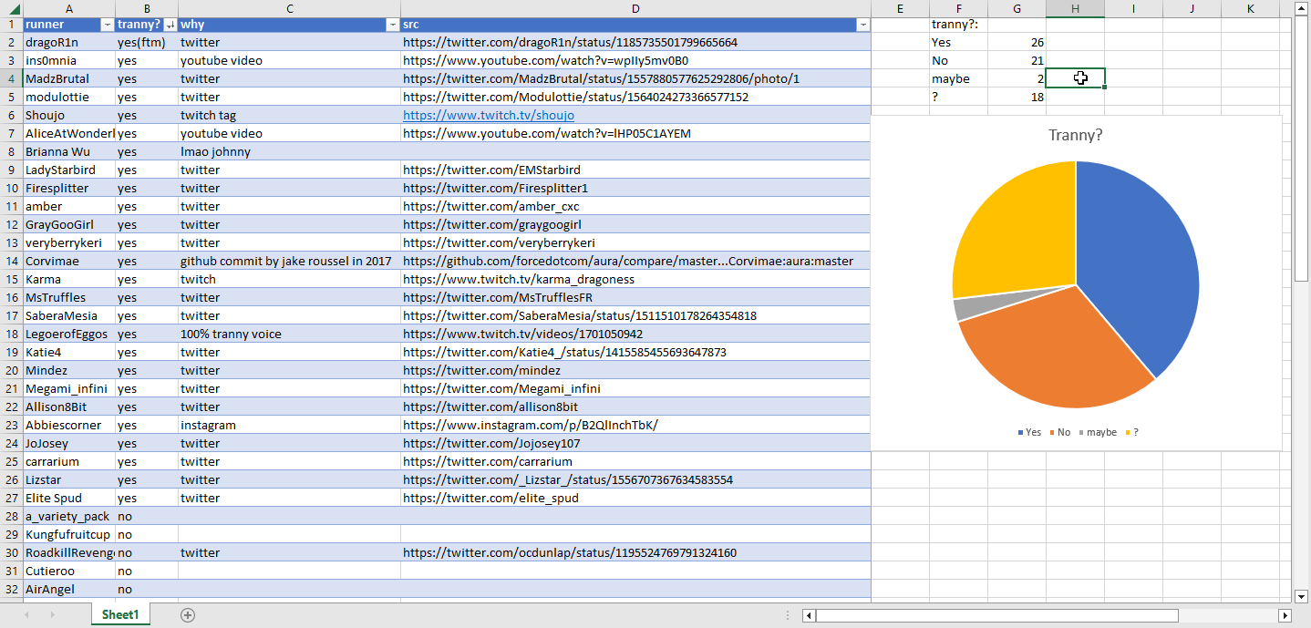
Task: Select column D by its header
Action: point(635,8)
